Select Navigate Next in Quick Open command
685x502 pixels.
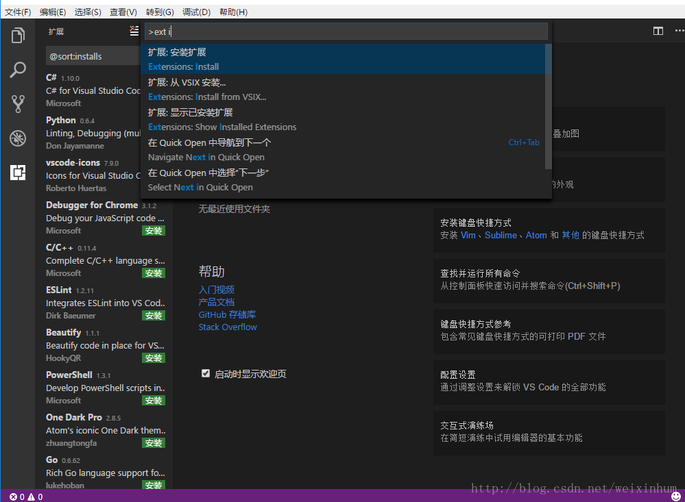pyautogui.click(x=343, y=149)
